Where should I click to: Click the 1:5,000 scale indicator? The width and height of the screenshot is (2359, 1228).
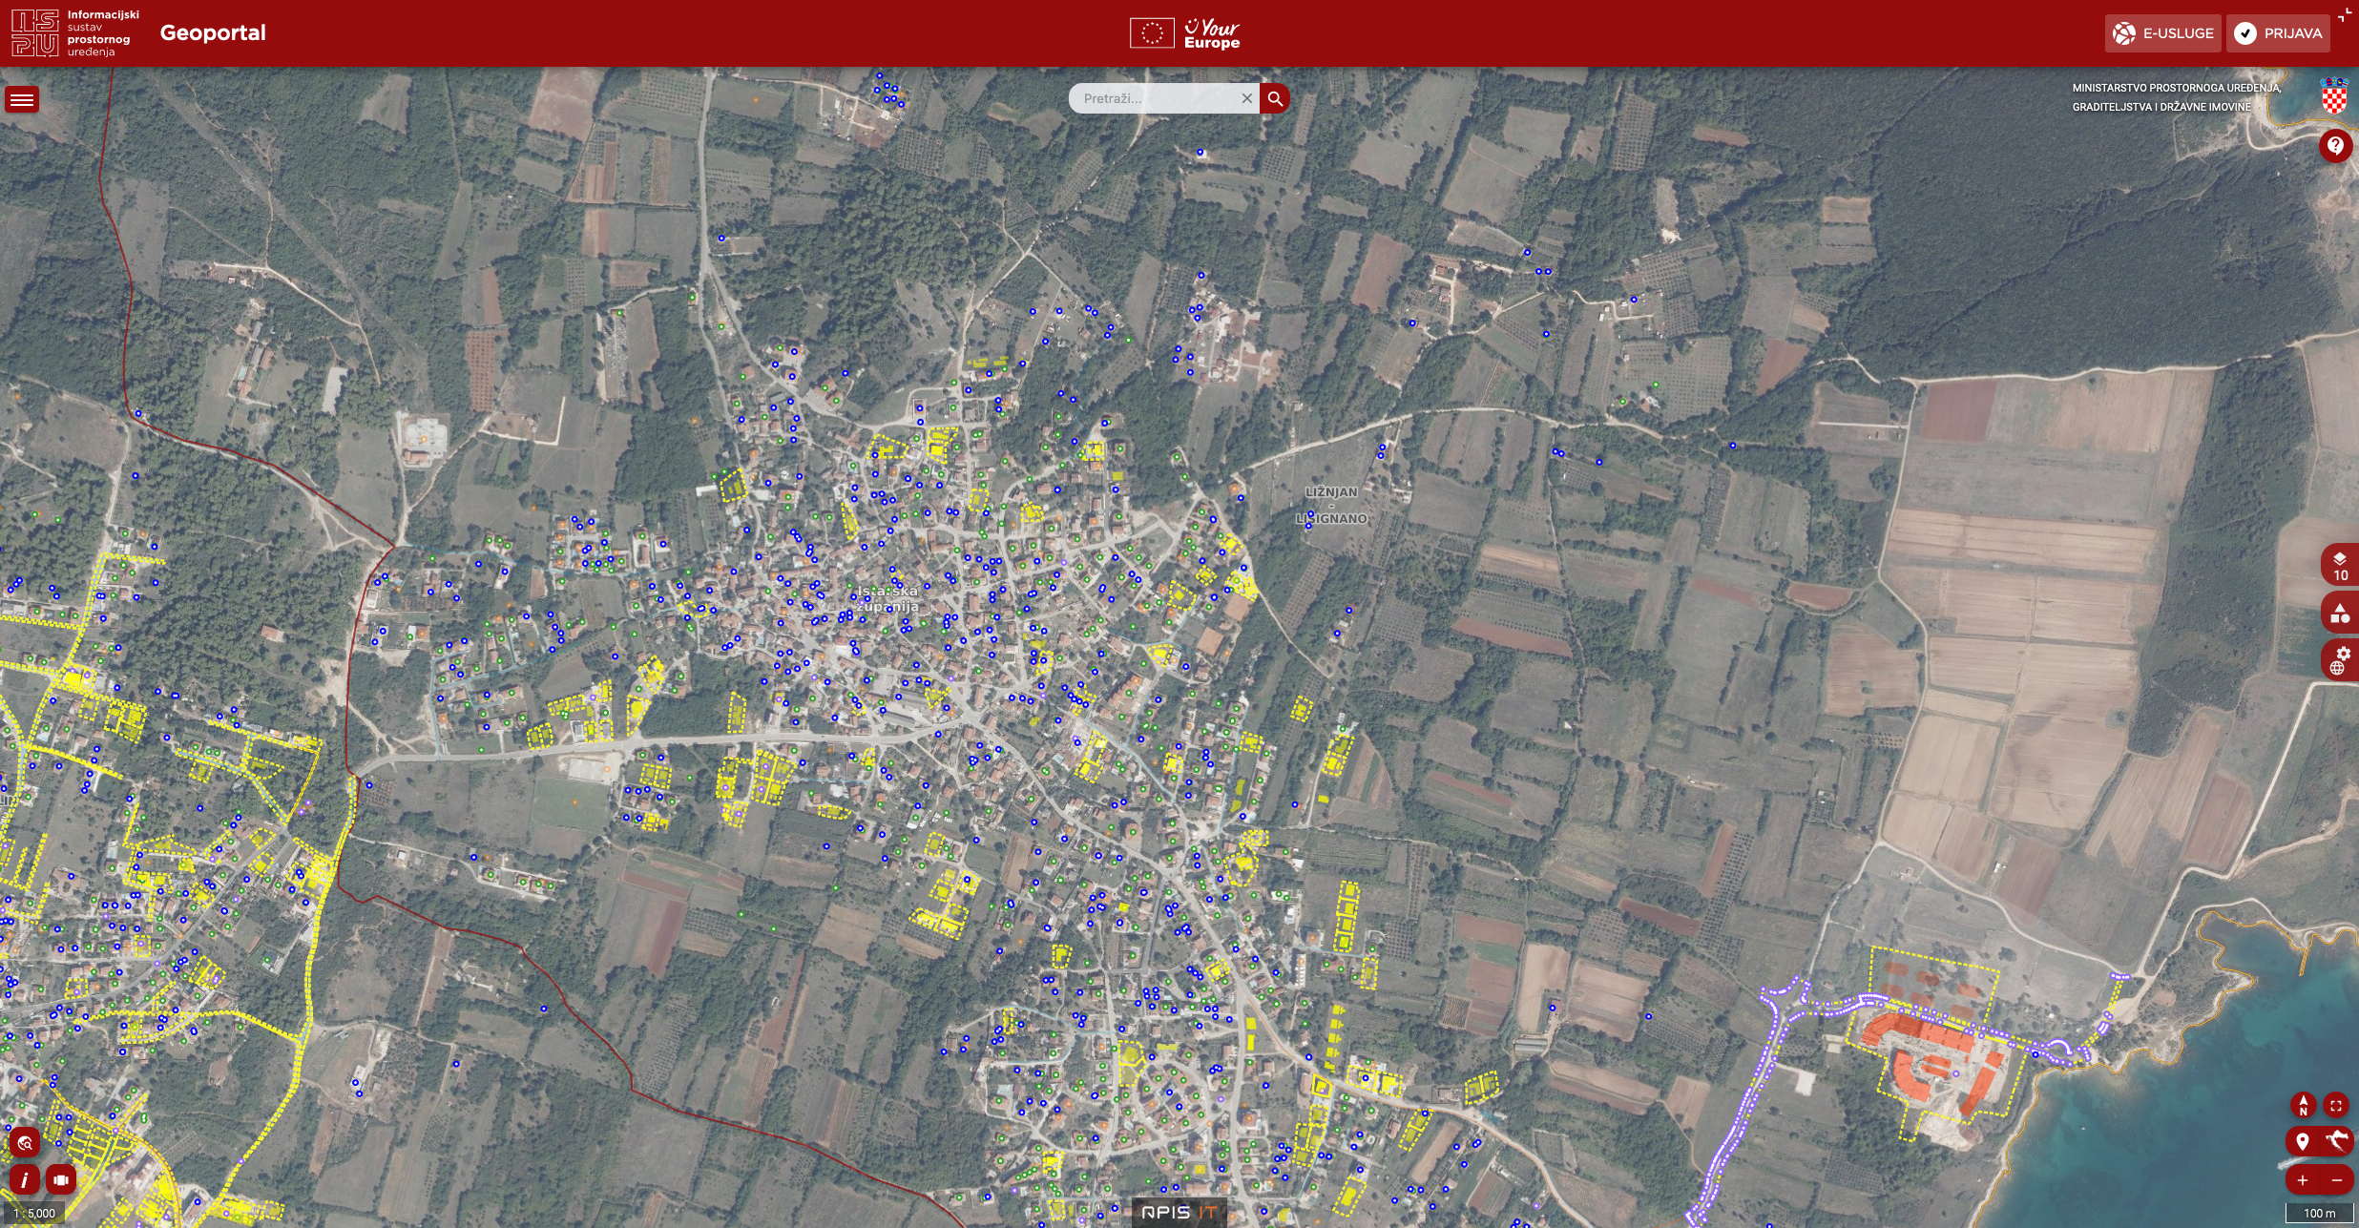click(34, 1214)
